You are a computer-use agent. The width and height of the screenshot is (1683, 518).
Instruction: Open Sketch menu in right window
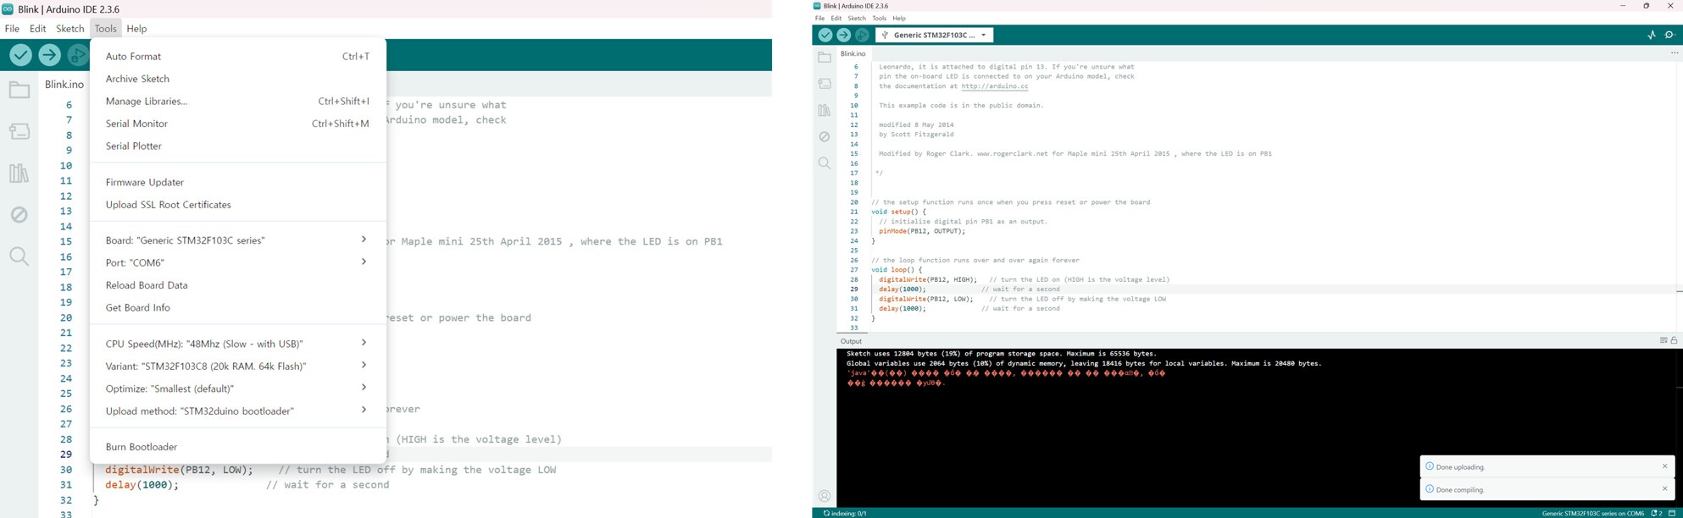point(857,19)
